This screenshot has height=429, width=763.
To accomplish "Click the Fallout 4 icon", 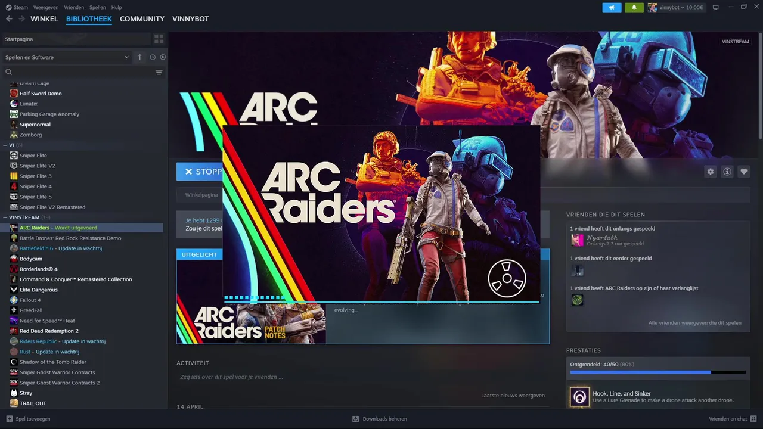I will click(14, 300).
